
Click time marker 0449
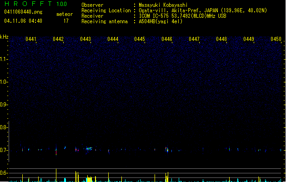pyautogui.click(x=249, y=39)
